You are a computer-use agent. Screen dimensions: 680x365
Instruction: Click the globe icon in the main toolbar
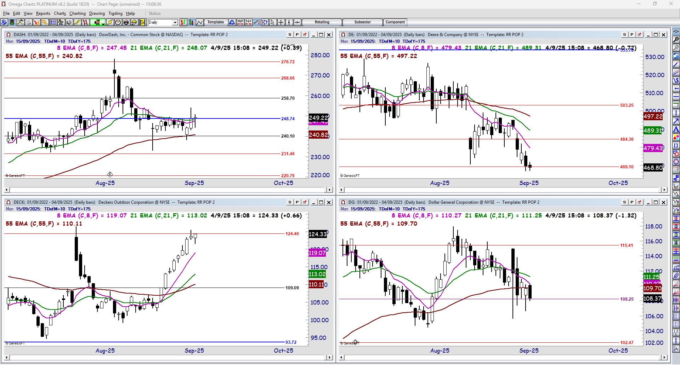click(x=4, y=22)
